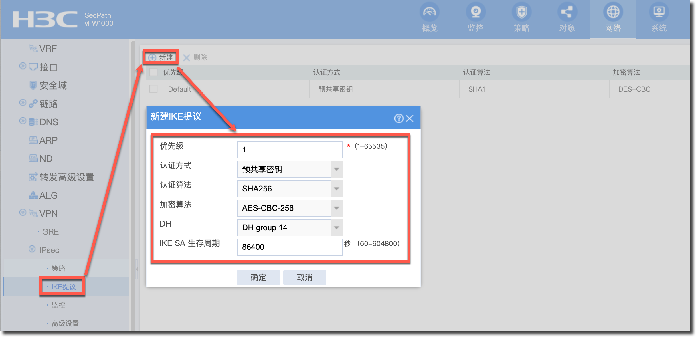Collapse the VPN tree node
The width and height of the screenshot is (696, 337).
[x=23, y=213]
